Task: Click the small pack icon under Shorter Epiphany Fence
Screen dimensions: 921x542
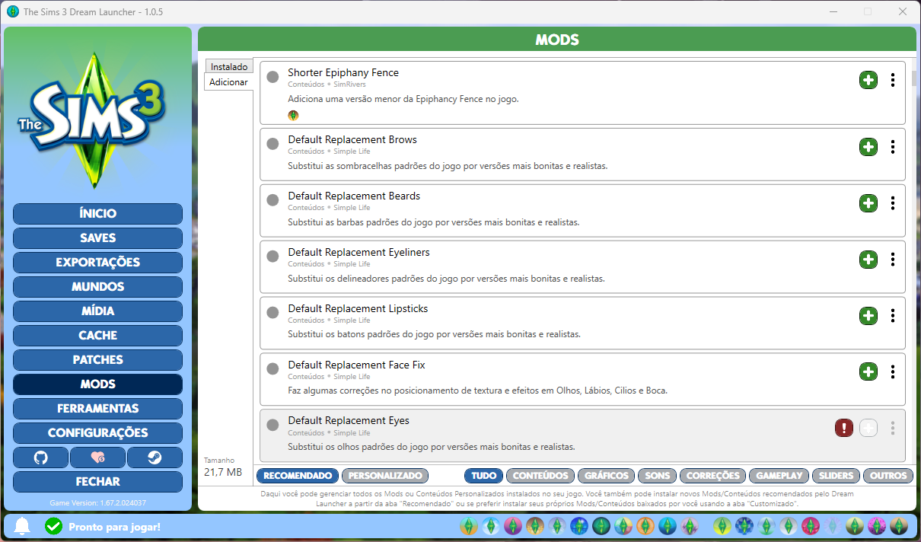Action: click(293, 116)
